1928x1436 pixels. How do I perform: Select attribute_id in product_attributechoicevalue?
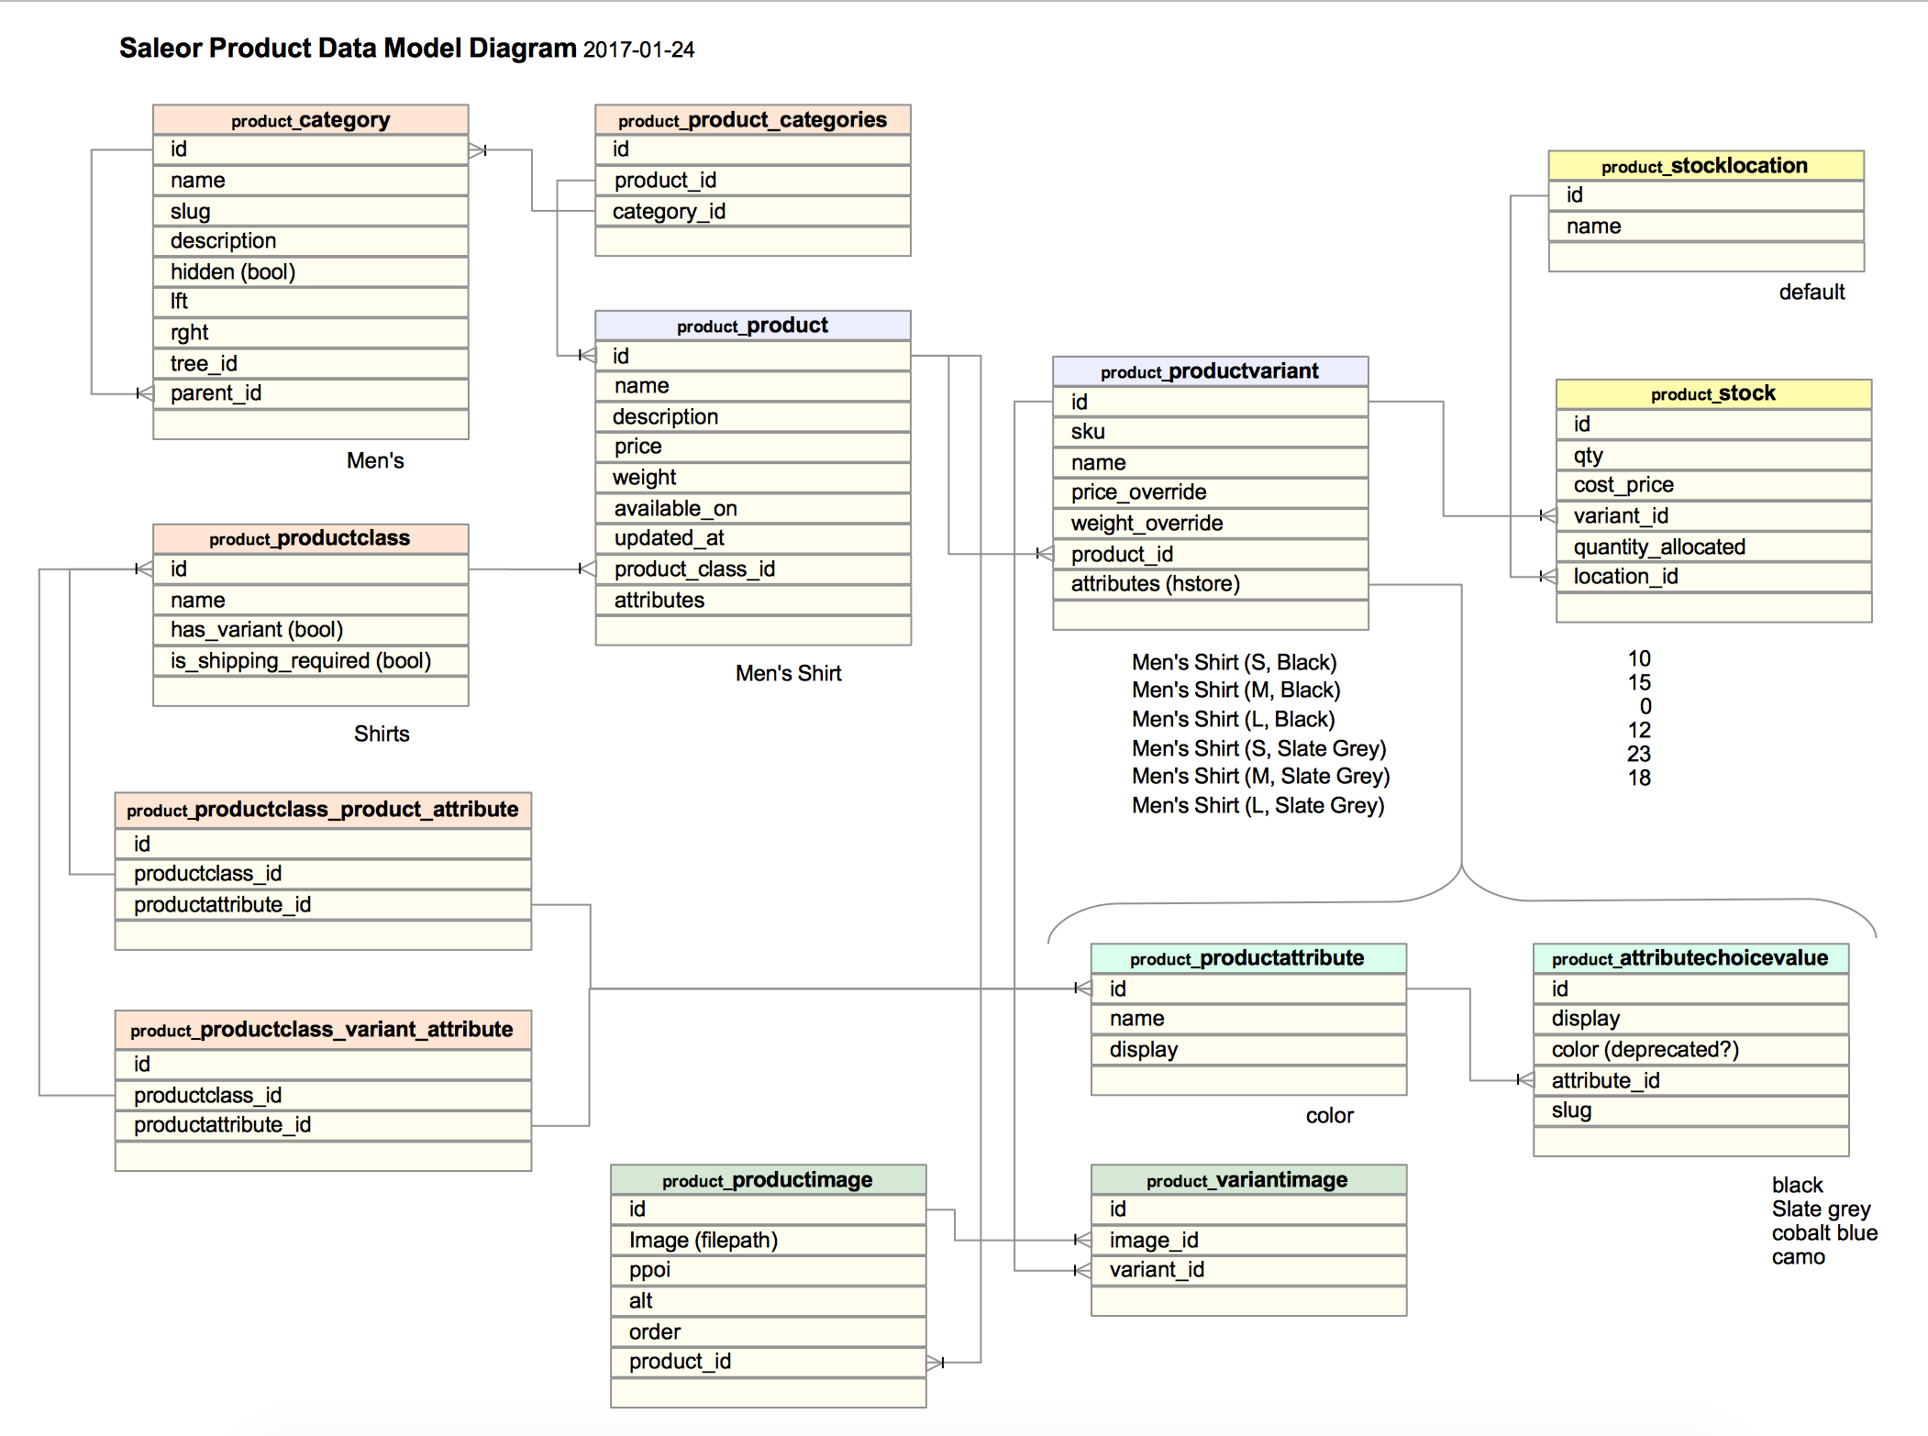pos(1690,1081)
